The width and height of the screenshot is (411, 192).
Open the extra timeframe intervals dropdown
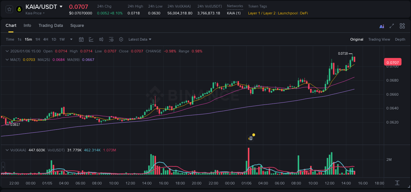(x=71, y=39)
